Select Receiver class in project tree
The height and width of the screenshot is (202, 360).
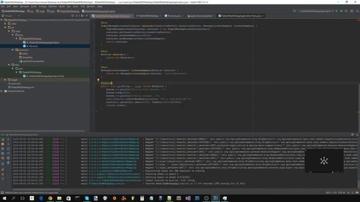pyautogui.click(x=33, y=46)
